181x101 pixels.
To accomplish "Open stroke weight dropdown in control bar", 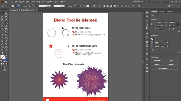I will (37, 6).
